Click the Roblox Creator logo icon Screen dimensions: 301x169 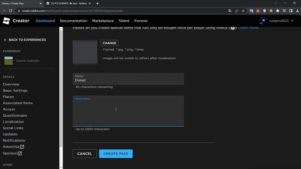click(x=6, y=21)
